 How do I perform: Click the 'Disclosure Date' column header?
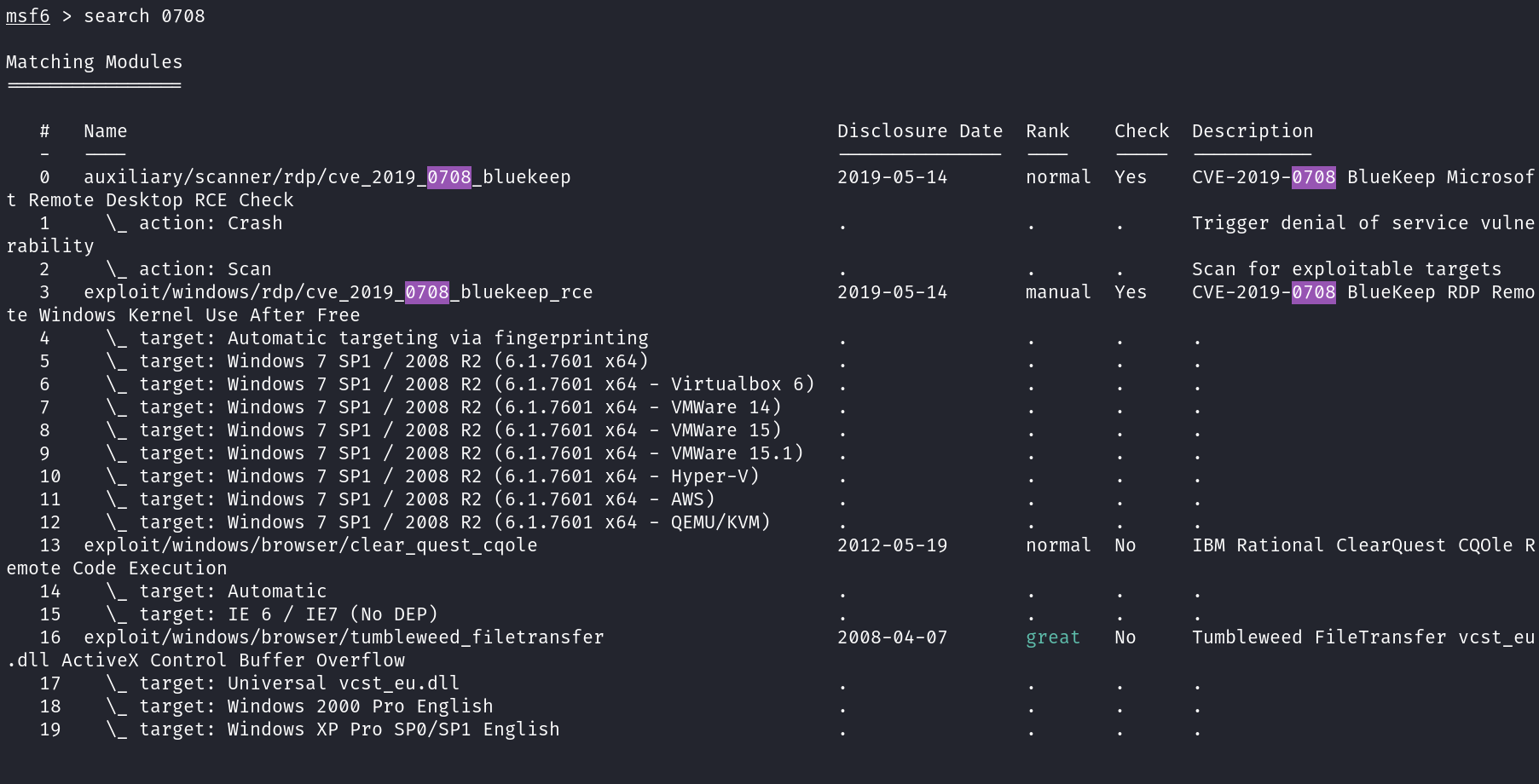pos(919,131)
